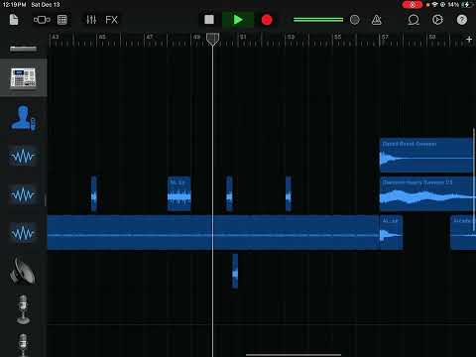Switch to the instrument browser view button

pos(42,20)
